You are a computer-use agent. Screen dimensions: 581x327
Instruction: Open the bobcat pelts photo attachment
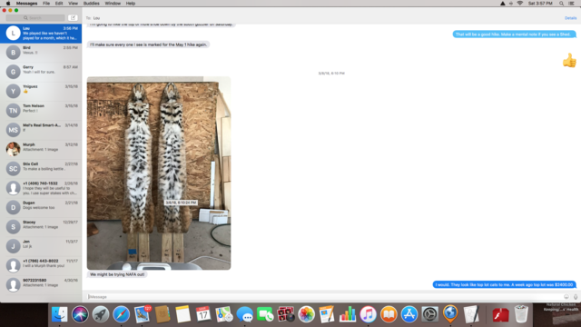[x=159, y=173]
